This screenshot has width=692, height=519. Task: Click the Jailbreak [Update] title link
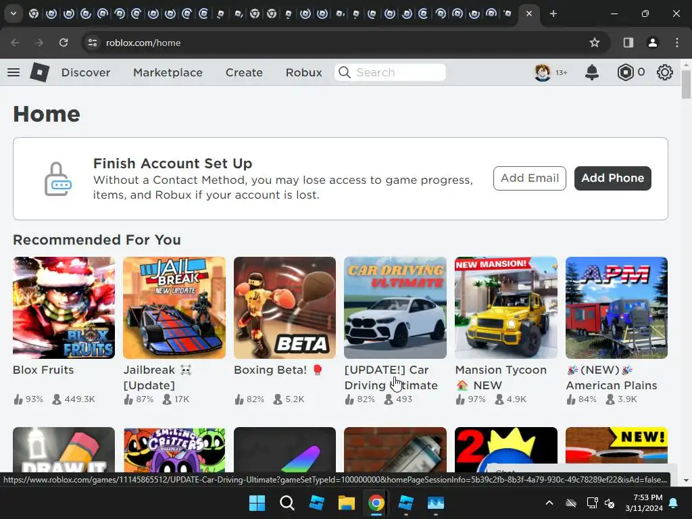(157, 377)
